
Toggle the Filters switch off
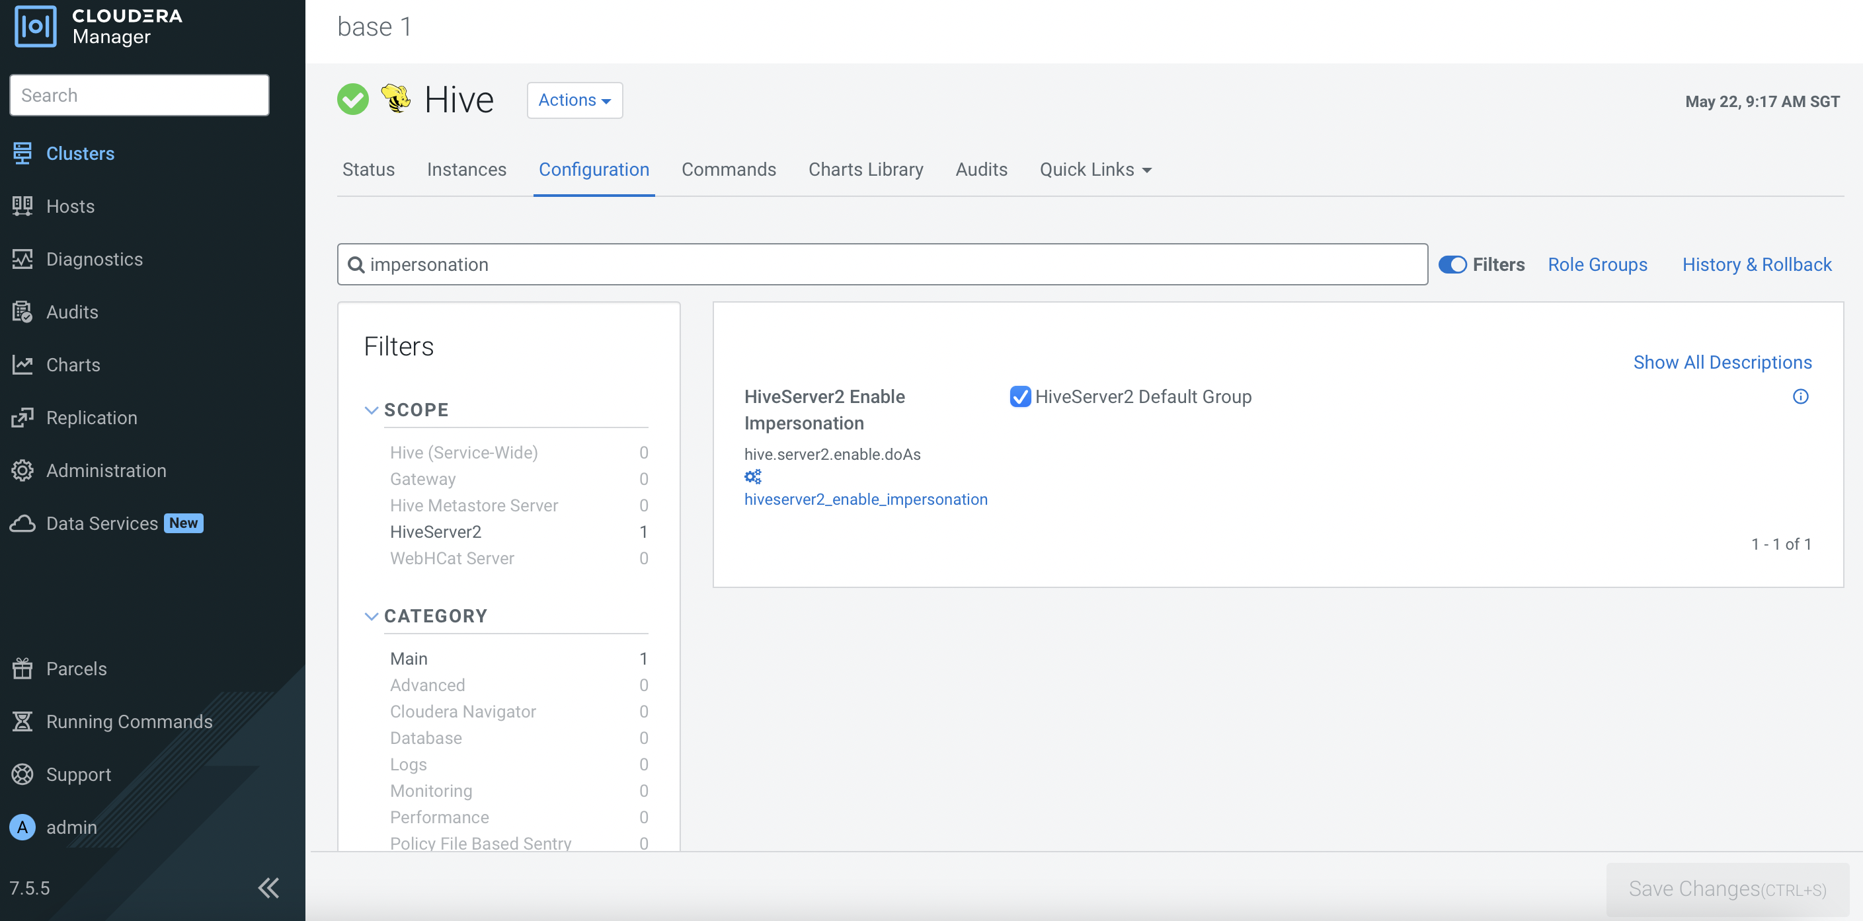coord(1452,264)
